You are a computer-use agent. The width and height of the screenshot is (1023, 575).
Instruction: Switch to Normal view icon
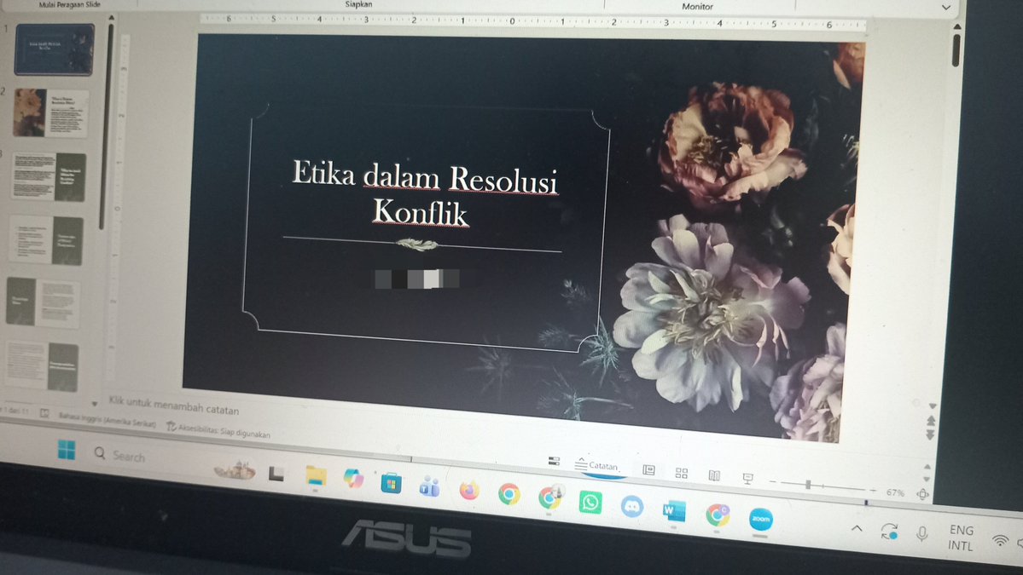coord(648,469)
